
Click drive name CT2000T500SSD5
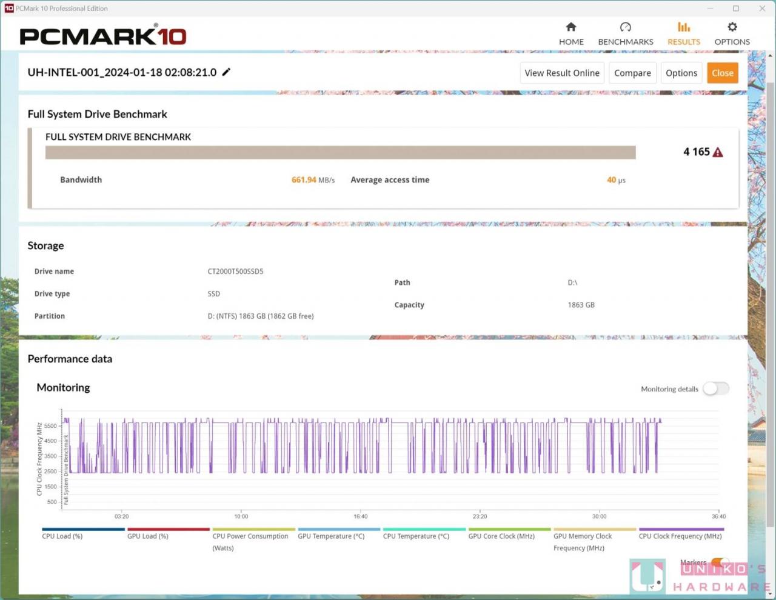point(235,272)
